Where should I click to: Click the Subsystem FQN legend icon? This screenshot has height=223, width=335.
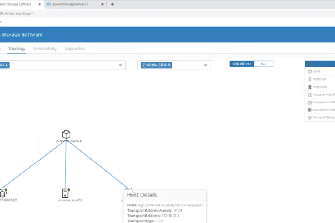pos(309,102)
